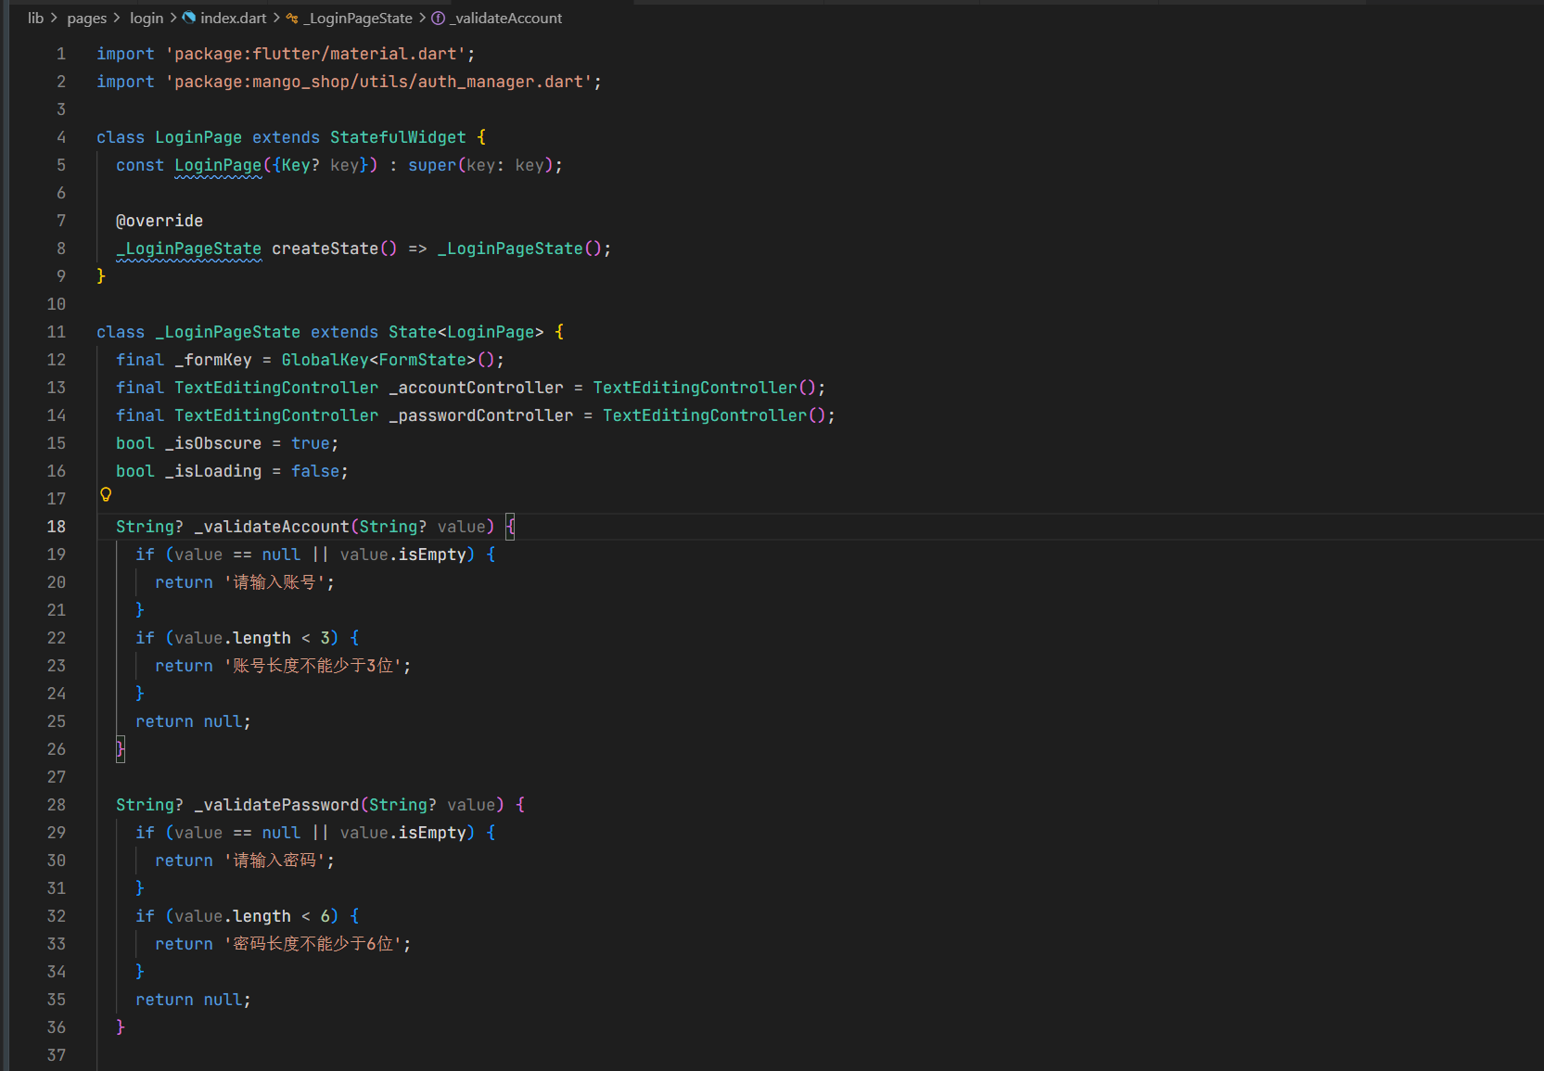Screen dimensions: 1544x1071
Task: Click value.isEmpty on line 19
Action: tap(403, 555)
